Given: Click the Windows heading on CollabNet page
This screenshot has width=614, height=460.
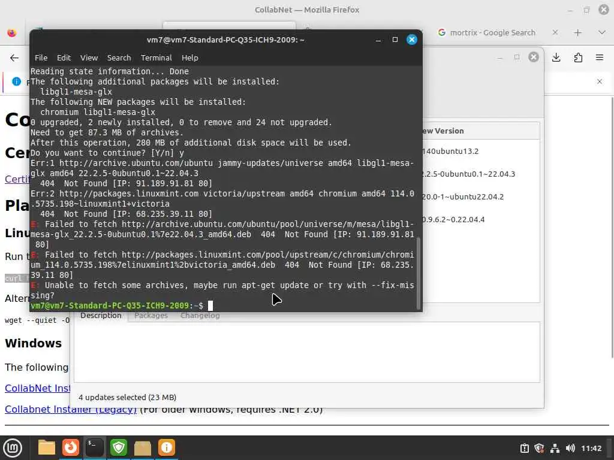Looking at the screenshot, I should [x=34, y=343].
